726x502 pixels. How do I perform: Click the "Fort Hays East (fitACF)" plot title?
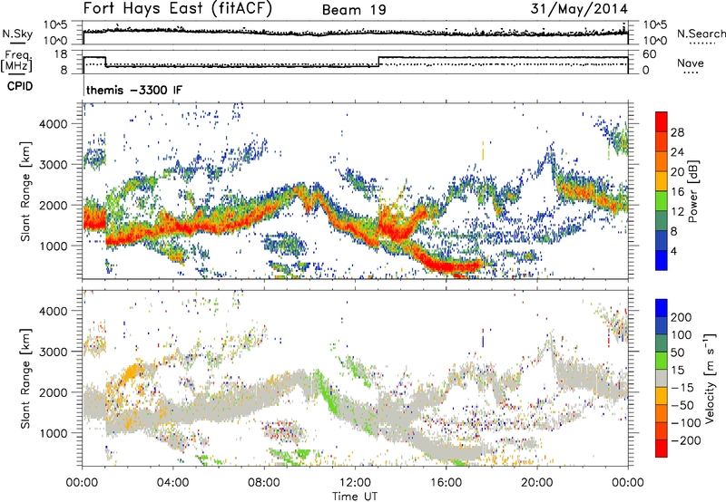(x=178, y=8)
